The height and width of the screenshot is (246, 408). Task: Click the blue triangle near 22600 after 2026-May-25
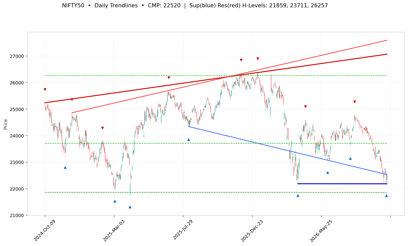click(x=328, y=172)
